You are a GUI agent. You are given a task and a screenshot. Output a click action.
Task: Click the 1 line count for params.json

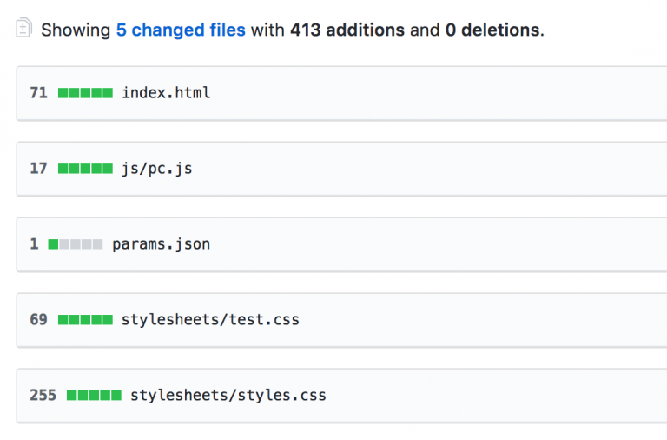click(34, 243)
